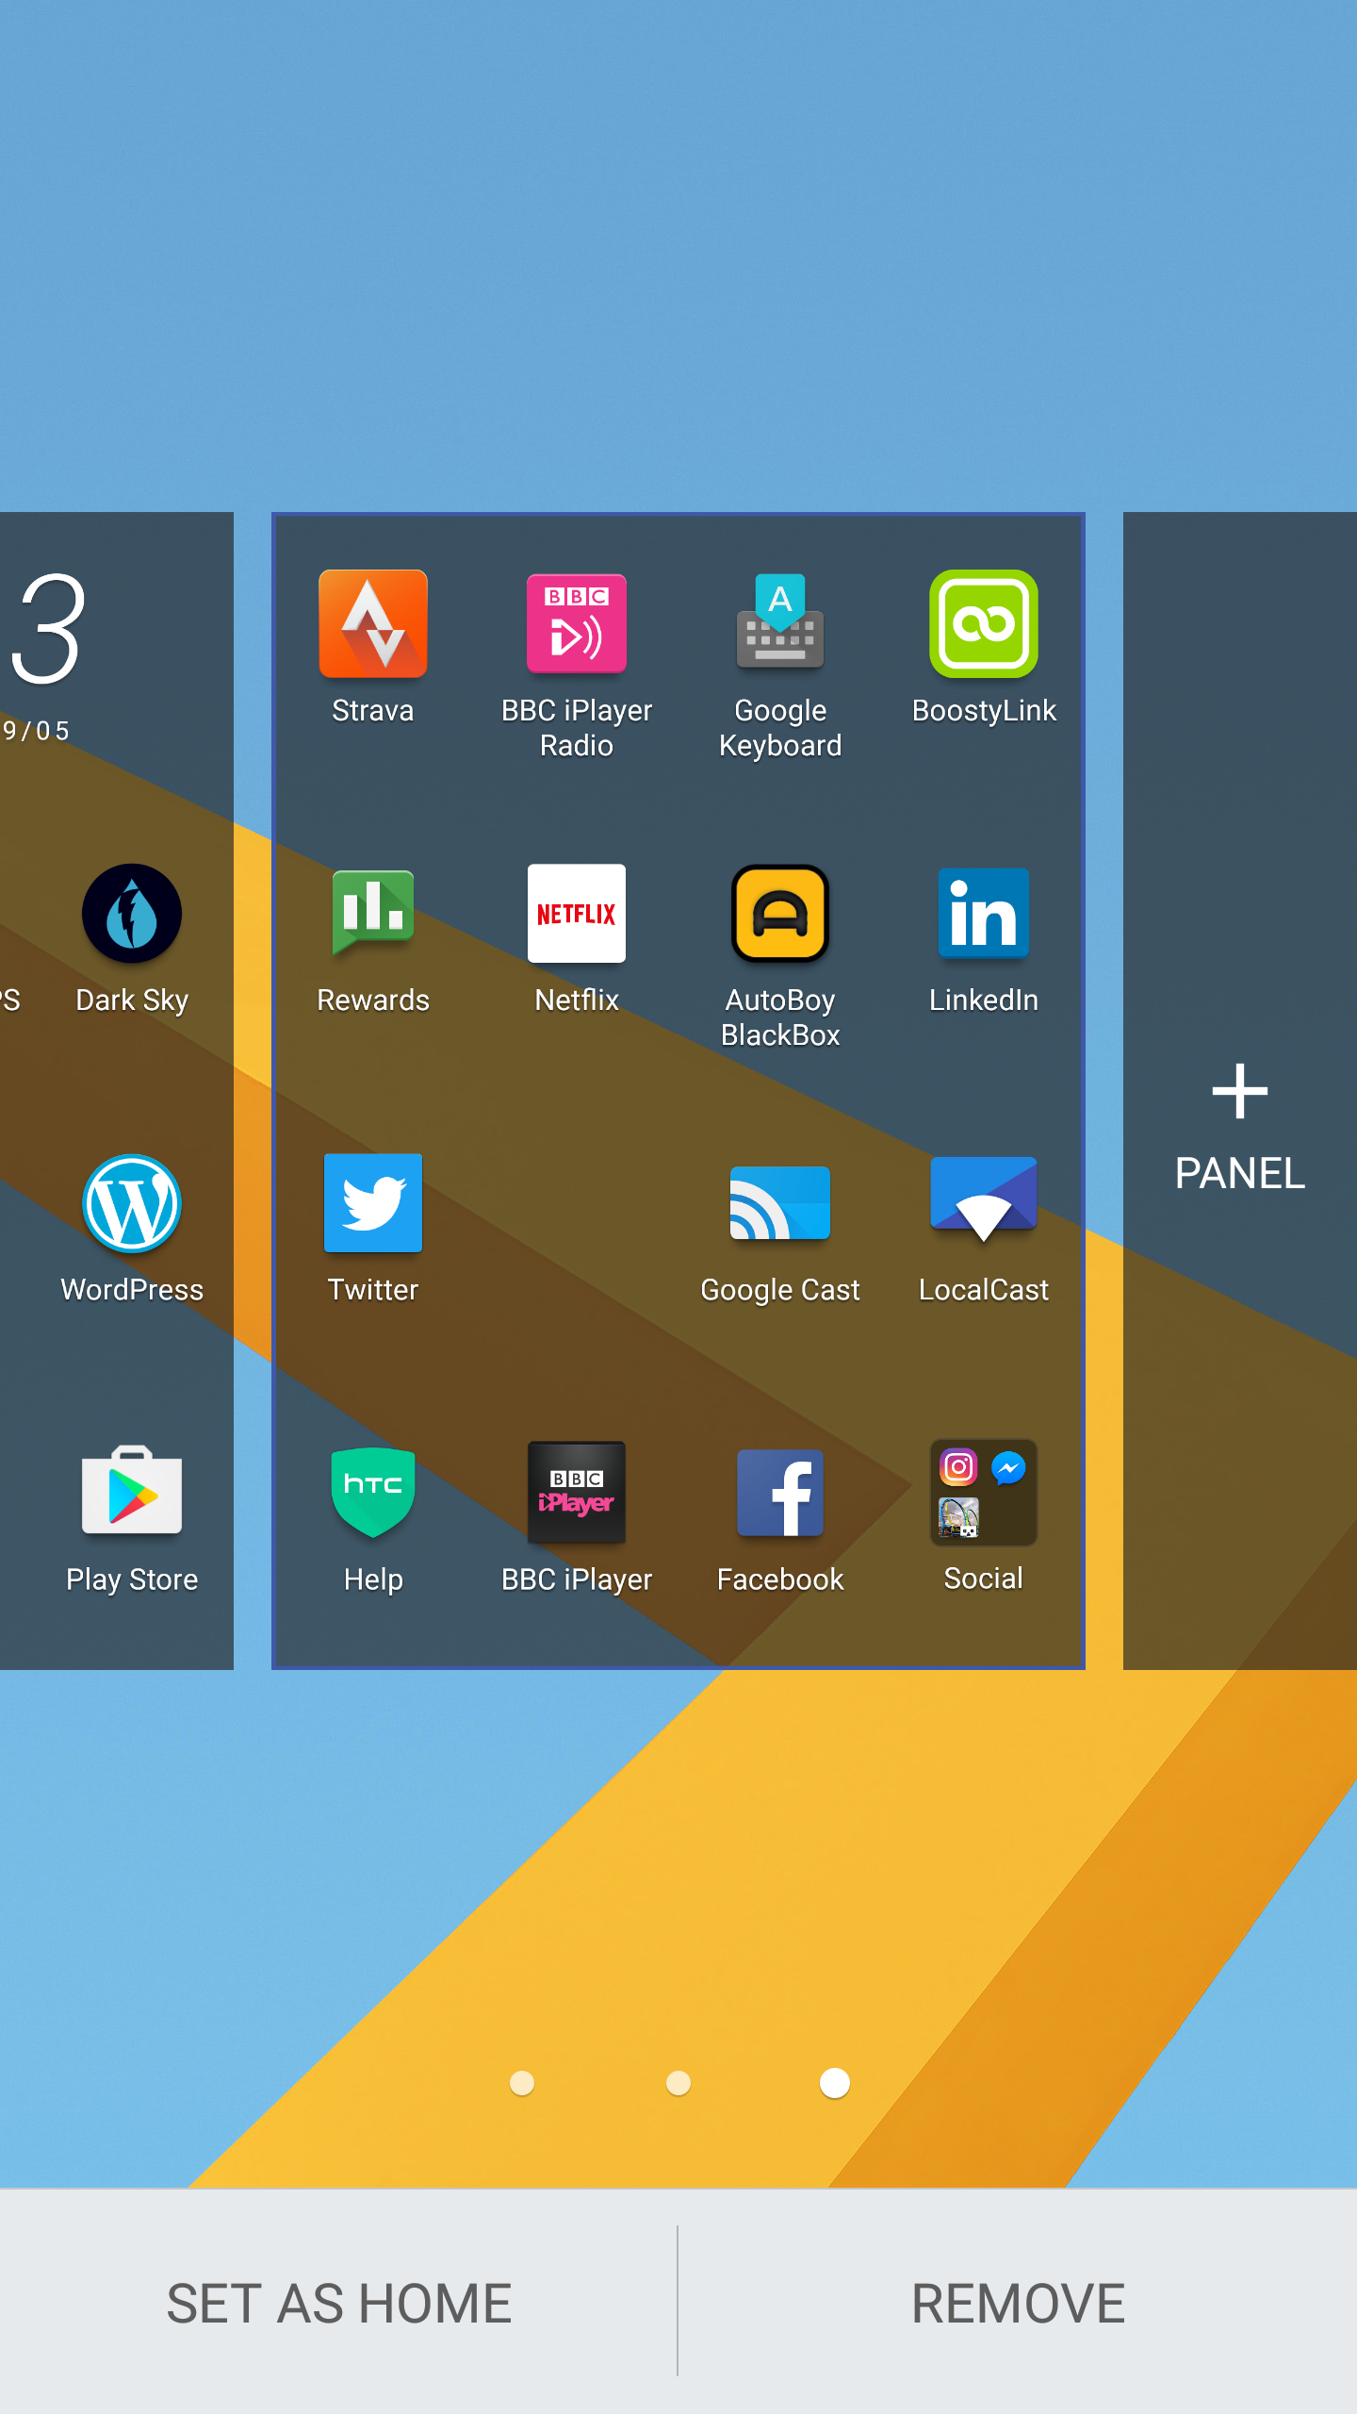Go to first page indicator dot

click(x=522, y=2083)
